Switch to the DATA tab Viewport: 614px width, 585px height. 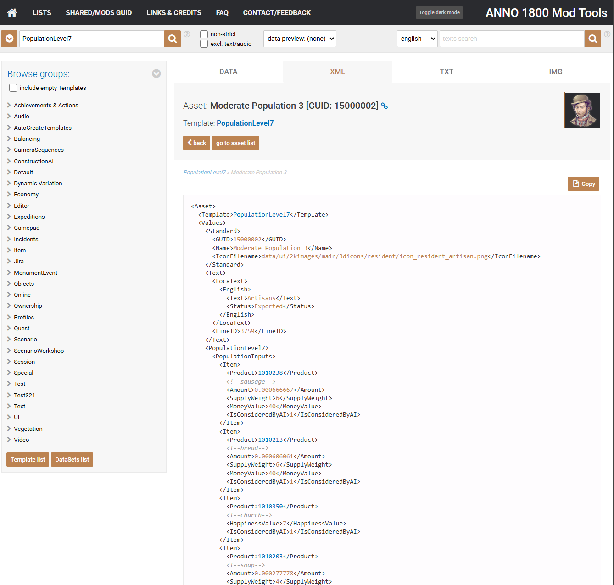[228, 72]
